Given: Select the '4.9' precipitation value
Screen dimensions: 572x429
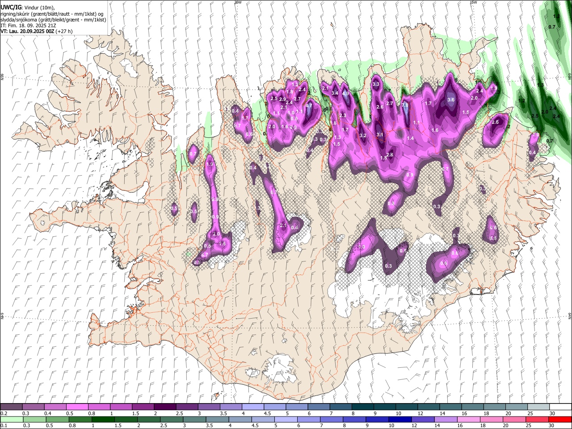Looking at the screenshot, I should (345, 93).
